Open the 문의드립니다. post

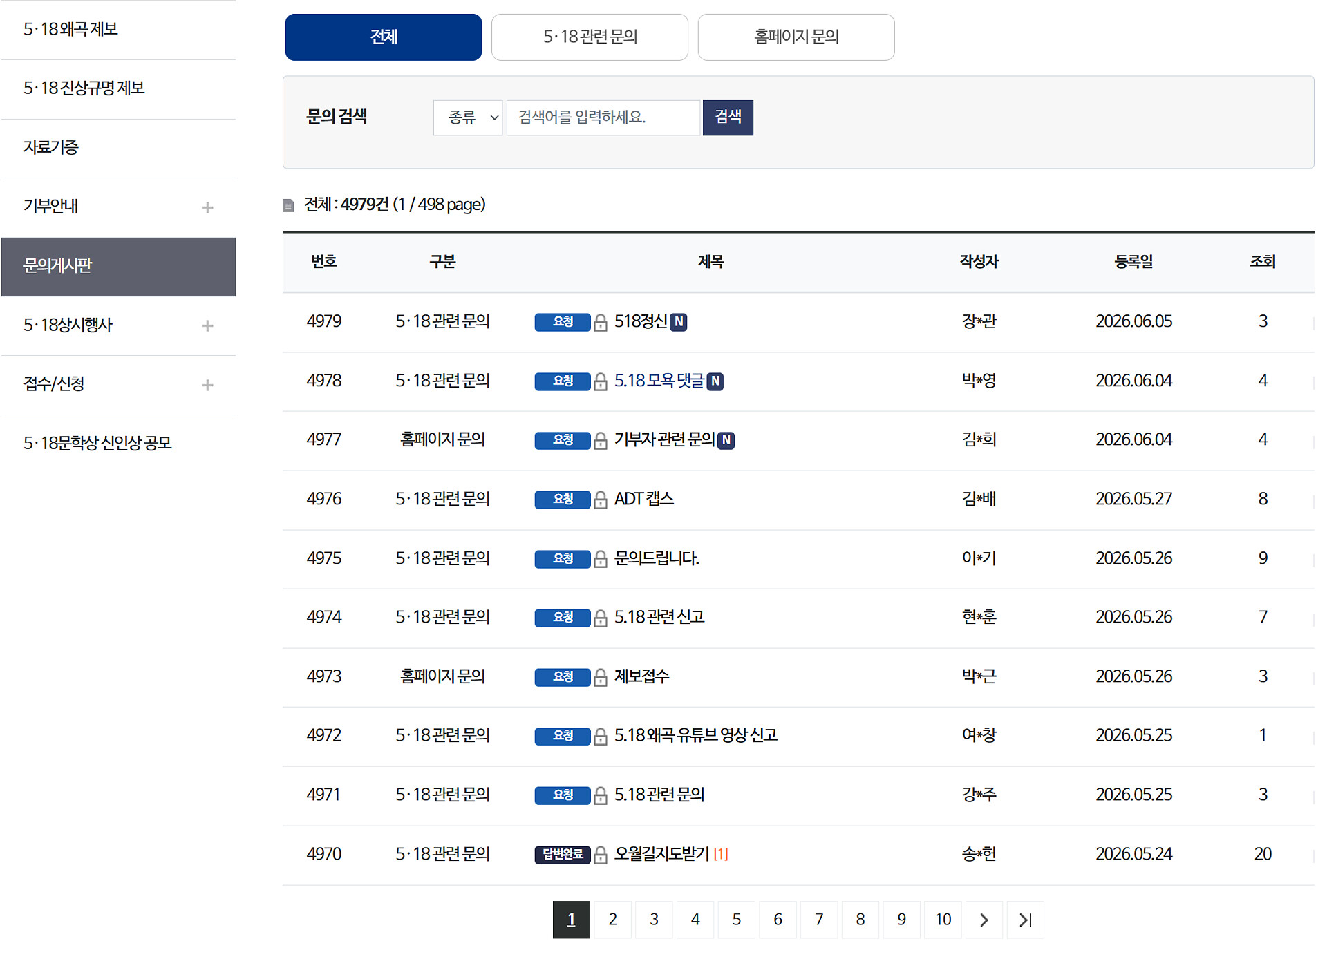[x=657, y=558]
